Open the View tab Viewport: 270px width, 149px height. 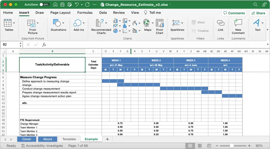[x=135, y=12]
